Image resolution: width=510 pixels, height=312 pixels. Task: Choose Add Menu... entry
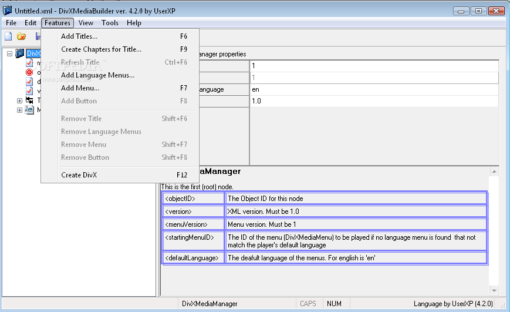tap(120, 88)
